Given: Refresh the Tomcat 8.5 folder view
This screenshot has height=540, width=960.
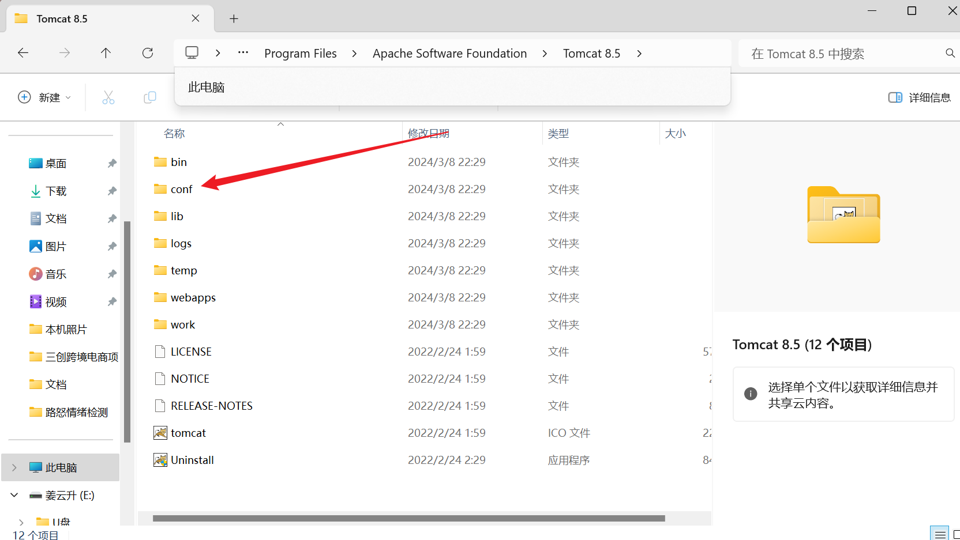Looking at the screenshot, I should [148, 53].
